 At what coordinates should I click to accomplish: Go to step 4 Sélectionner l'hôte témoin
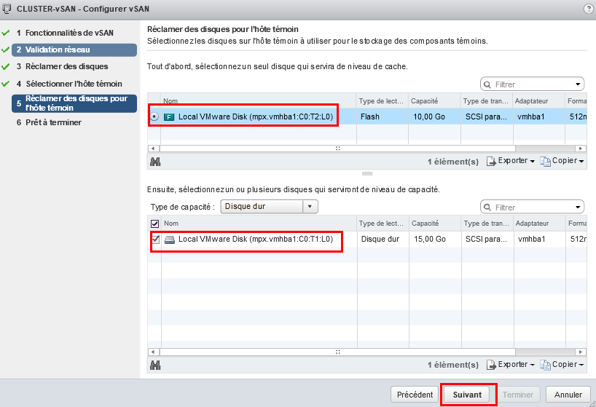[69, 84]
